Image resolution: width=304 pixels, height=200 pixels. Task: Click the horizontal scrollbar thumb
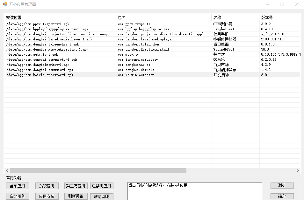pos(98,170)
